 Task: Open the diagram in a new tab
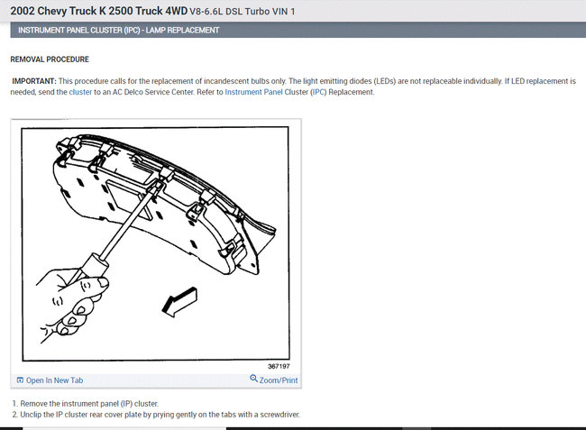(54, 380)
